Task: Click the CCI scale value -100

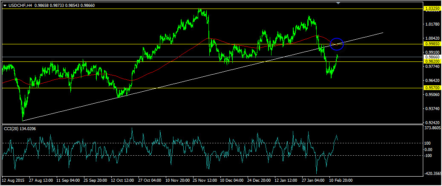Action: pyautogui.click(x=429, y=156)
